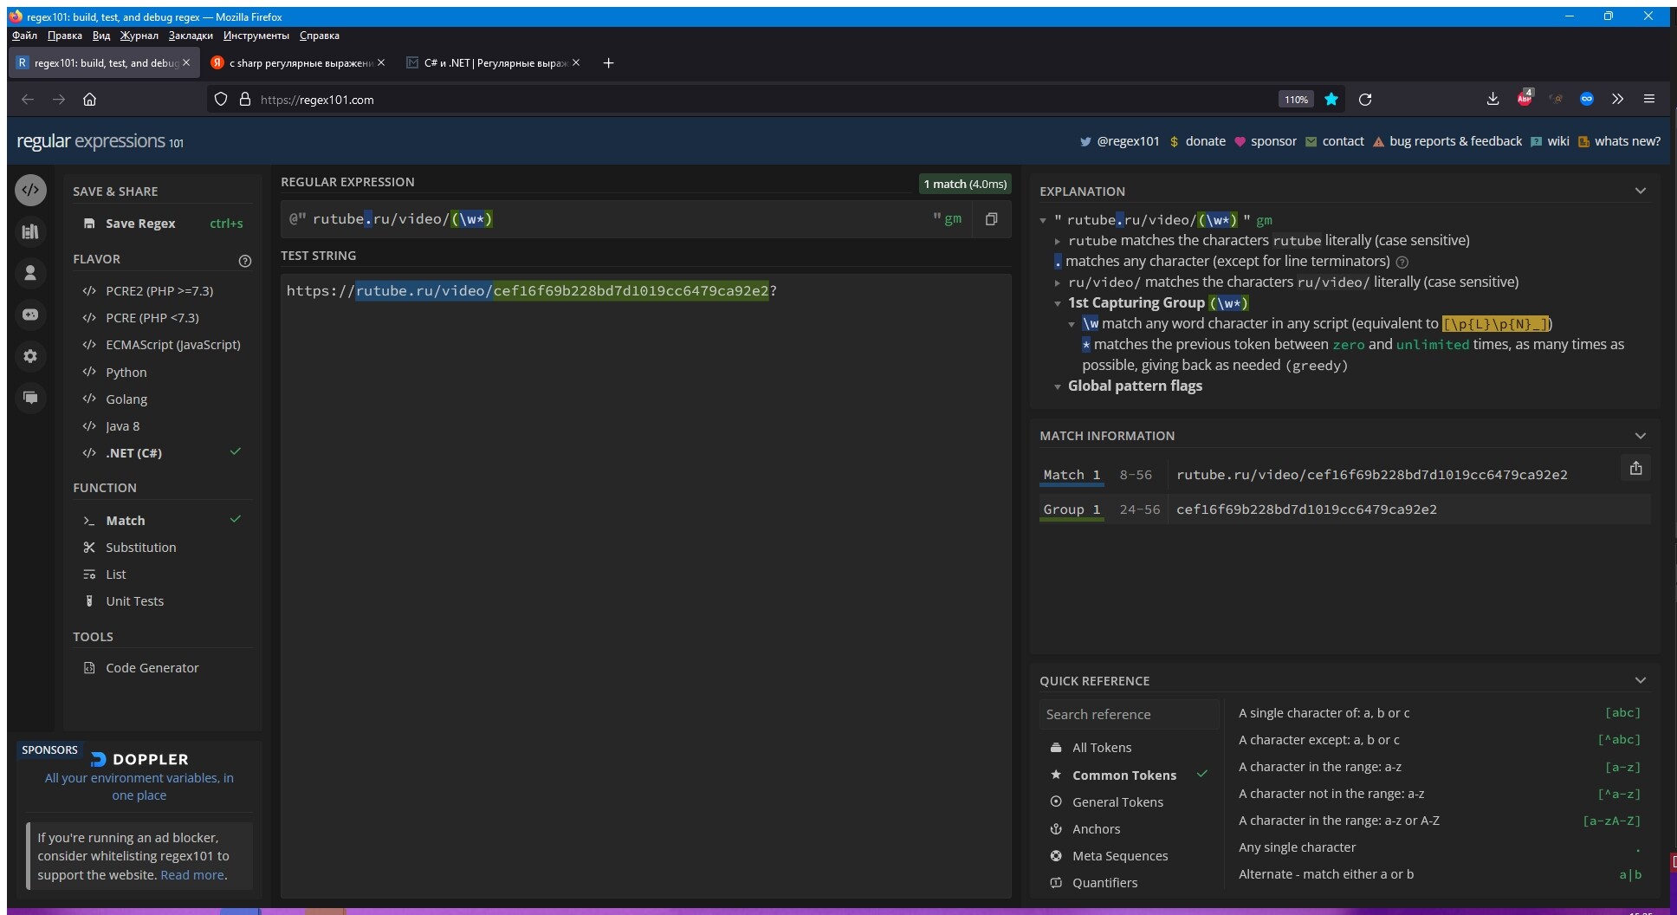Open Firefox downloads icon
Image resolution: width=1677 pixels, height=915 pixels.
pyautogui.click(x=1492, y=100)
